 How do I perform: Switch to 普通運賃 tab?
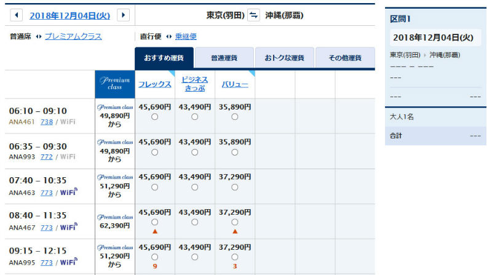[224, 58]
